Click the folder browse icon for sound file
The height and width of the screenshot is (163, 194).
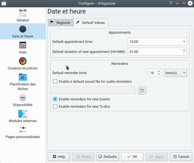point(142,90)
